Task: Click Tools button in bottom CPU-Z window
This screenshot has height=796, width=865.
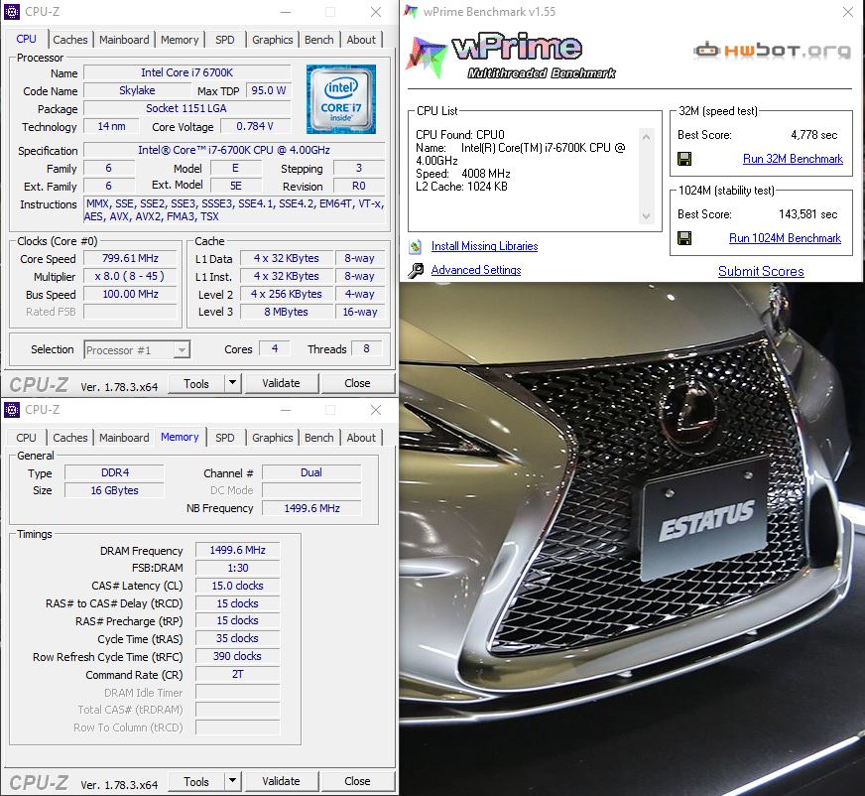Action: pos(196,781)
